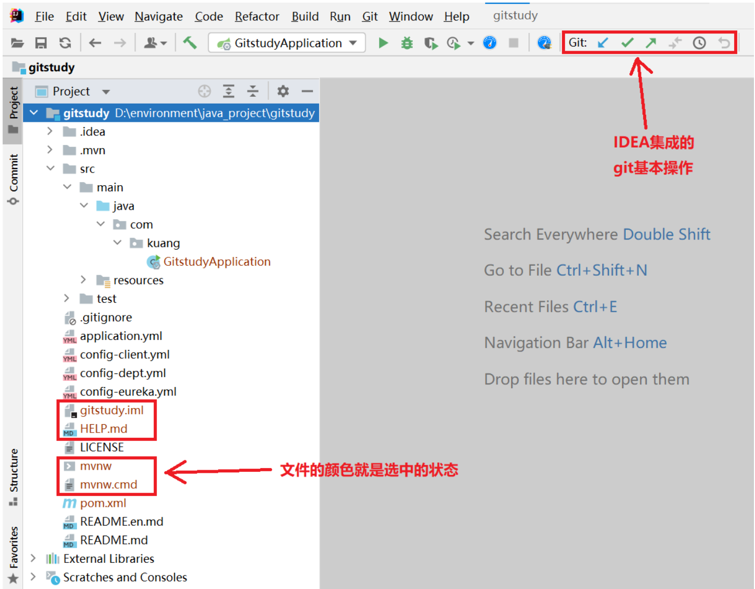The width and height of the screenshot is (755, 589).
Task: Open the Refactor menu
Action: 256,17
